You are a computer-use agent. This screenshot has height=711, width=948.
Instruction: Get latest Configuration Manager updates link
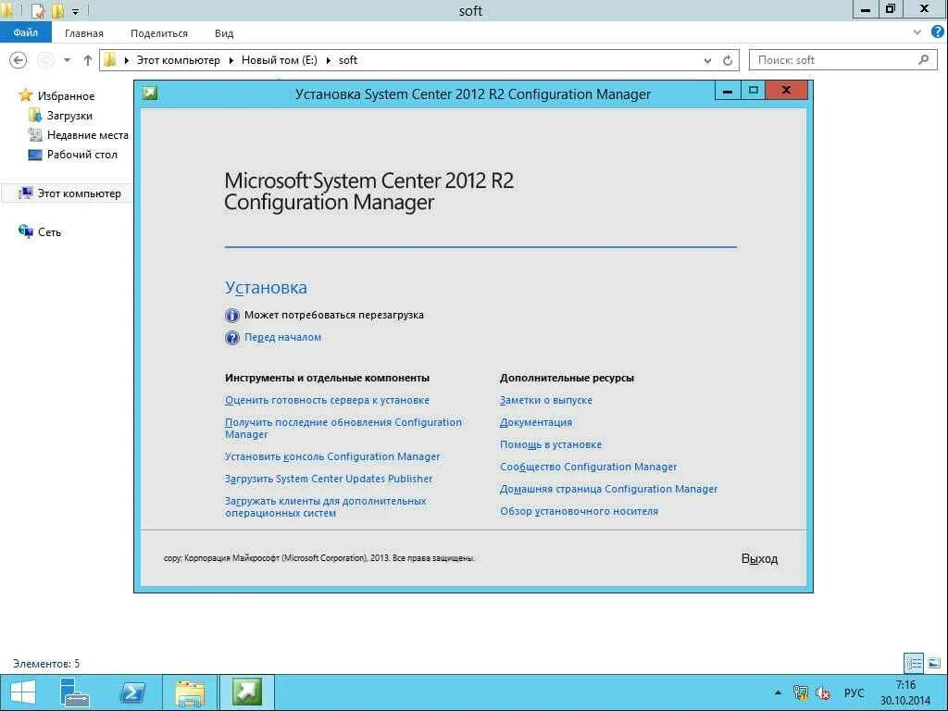coord(343,428)
